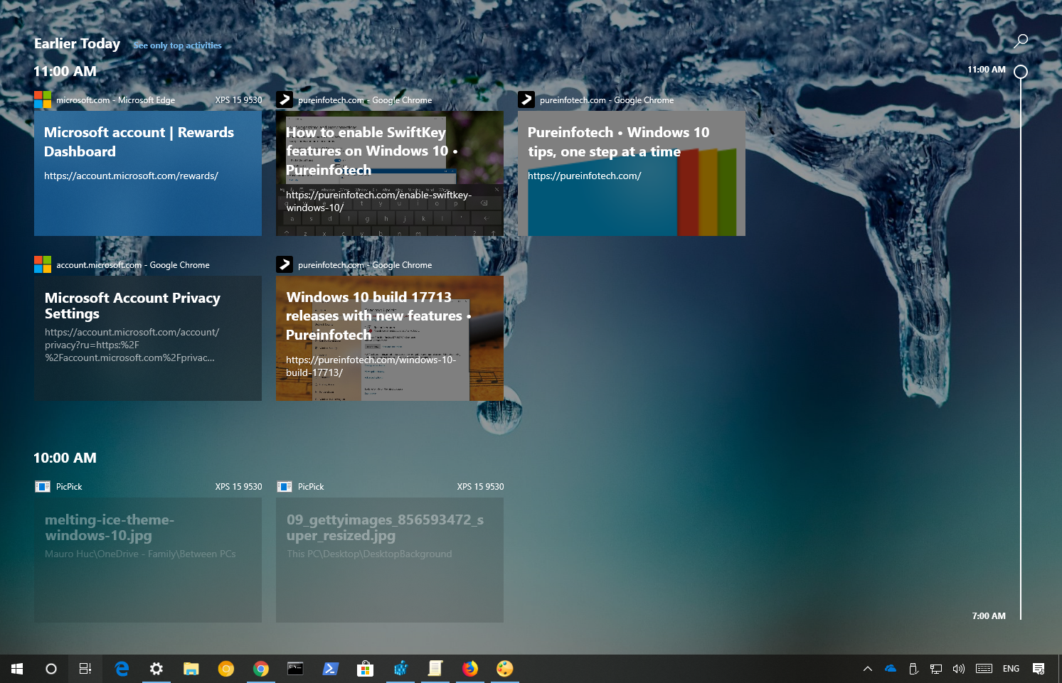Screen dimensions: 1062x683
Task: Click the rewards URL on the Edge card
Action: pos(131,176)
